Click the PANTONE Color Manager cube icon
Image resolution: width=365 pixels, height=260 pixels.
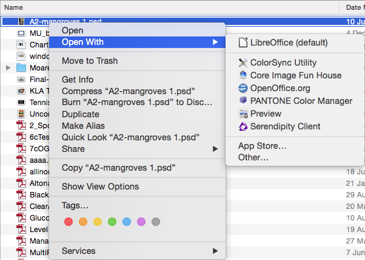[x=243, y=100]
